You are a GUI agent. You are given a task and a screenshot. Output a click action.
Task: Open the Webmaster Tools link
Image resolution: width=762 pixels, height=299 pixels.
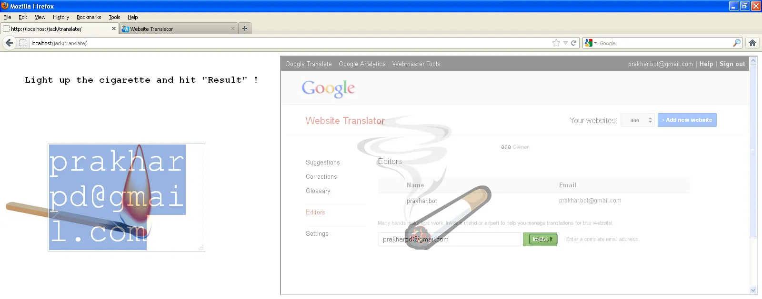click(x=416, y=64)
